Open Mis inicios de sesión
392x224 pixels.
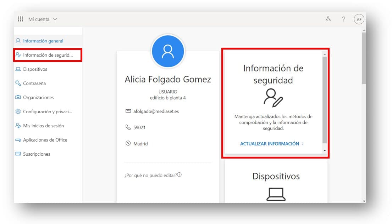(43, 126)
